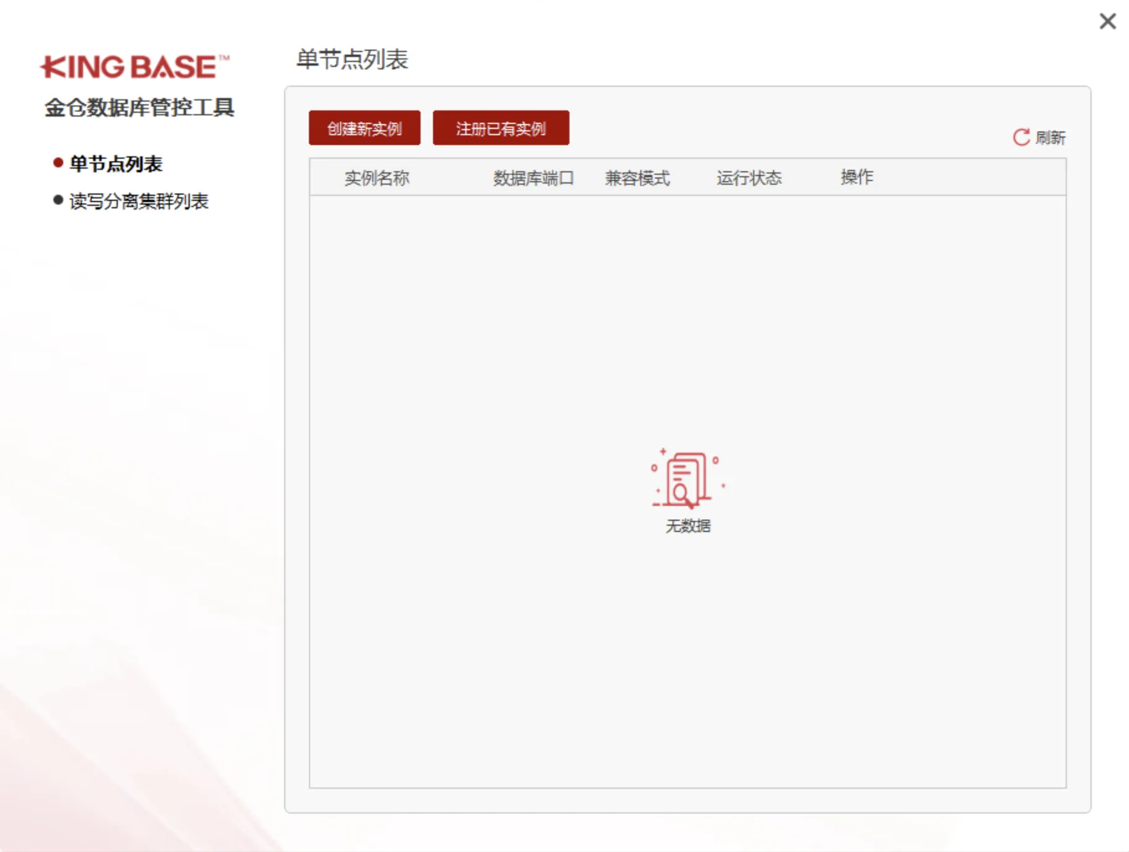Open 创建新实例 dialog
The width and height of the screenshot is (1129, 852).
pos(364,128)
